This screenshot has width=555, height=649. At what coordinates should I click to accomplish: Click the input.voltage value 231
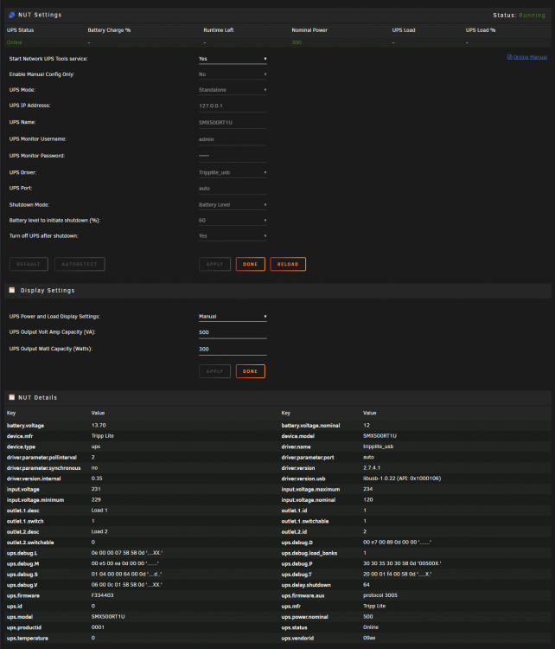pos(96,489)
